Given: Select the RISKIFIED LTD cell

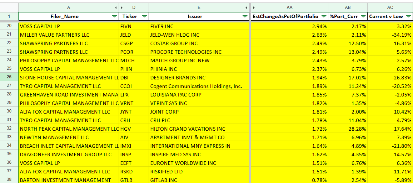Looking at the screenshot, I should coord(199,172).
